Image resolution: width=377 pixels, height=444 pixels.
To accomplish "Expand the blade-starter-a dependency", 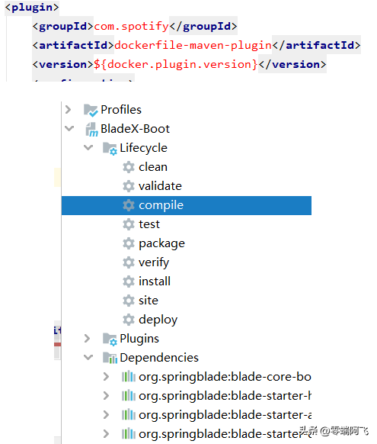I will coord(106,415).
